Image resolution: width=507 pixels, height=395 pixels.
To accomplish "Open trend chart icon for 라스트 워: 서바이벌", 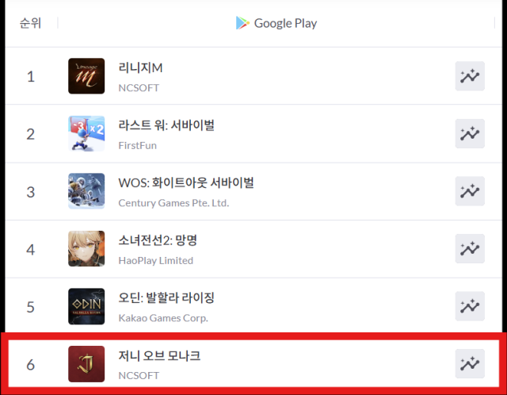I will coord(470,134).
